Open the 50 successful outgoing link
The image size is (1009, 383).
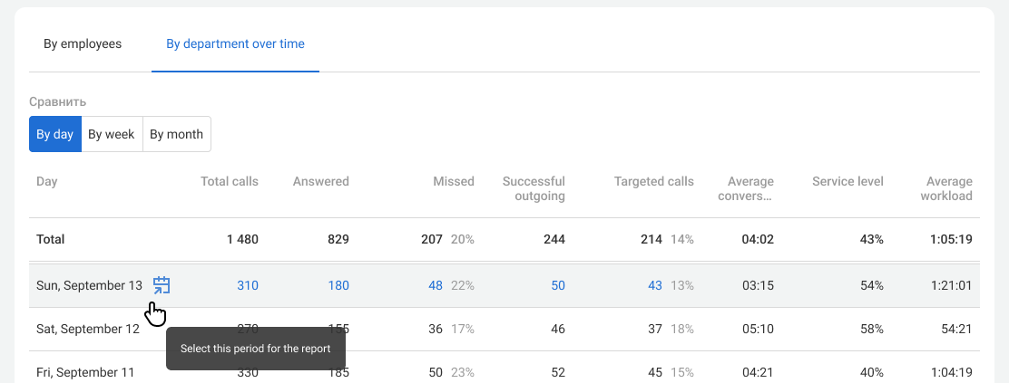click(x=557, y=285)
